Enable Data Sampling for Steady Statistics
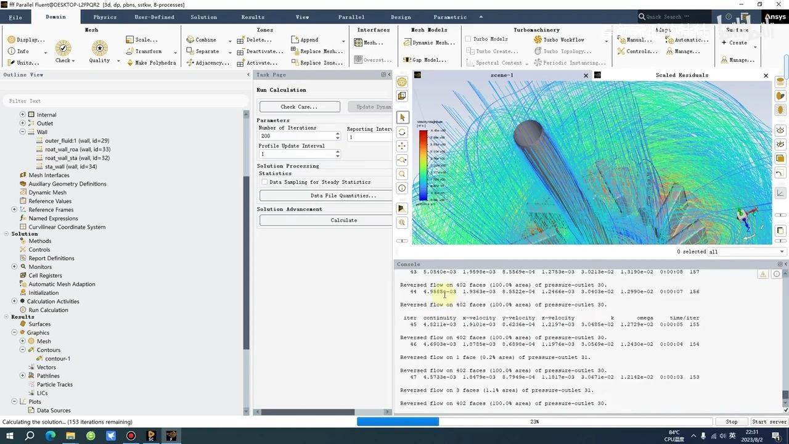The image size is (789, 444). click(264, 182)
